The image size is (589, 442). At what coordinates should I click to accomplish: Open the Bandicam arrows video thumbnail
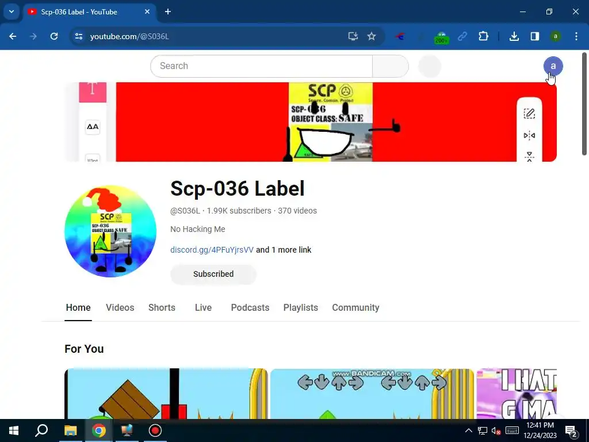372,394
